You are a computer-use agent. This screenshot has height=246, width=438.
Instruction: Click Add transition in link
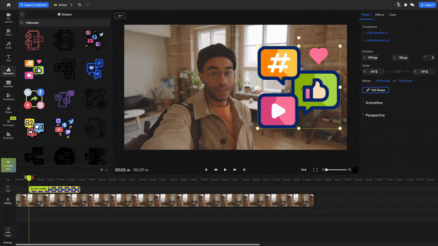(377, 33)
